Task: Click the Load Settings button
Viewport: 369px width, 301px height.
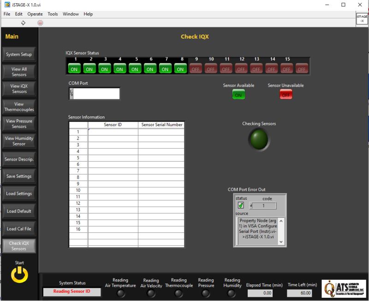Action: [19, 193]
